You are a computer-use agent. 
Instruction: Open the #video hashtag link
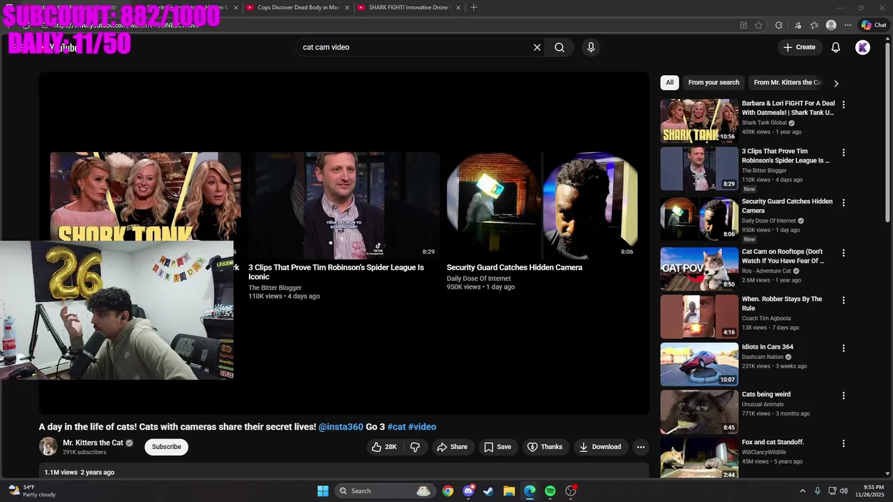coord(422,427)
